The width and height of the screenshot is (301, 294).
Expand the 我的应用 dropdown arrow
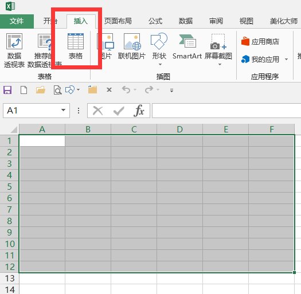click(x=286, y=59)
